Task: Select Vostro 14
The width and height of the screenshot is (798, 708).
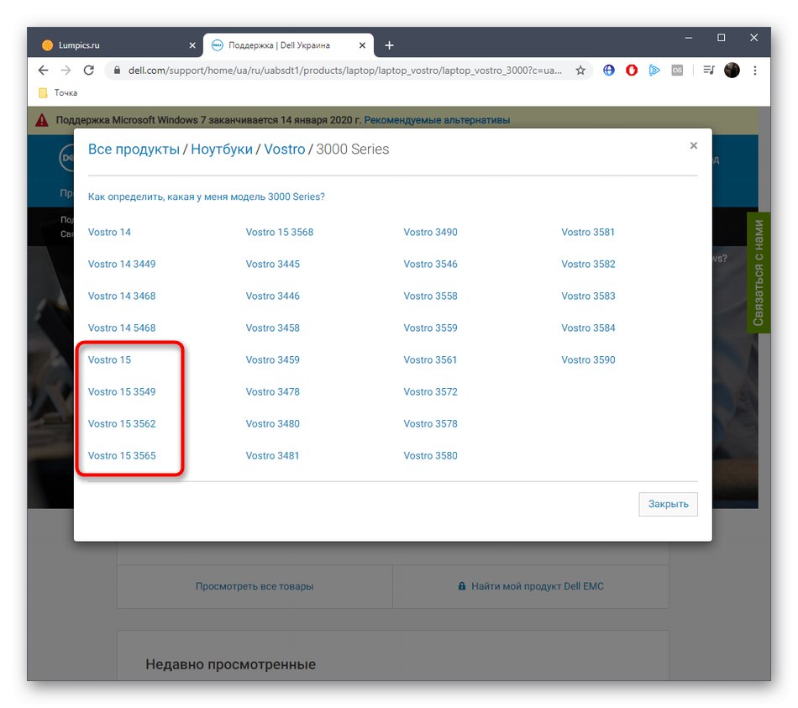Action: [109, 232]
